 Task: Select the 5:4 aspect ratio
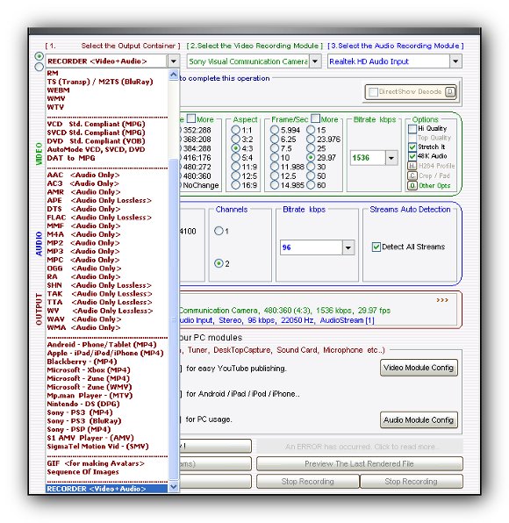[x=235, y=157]
